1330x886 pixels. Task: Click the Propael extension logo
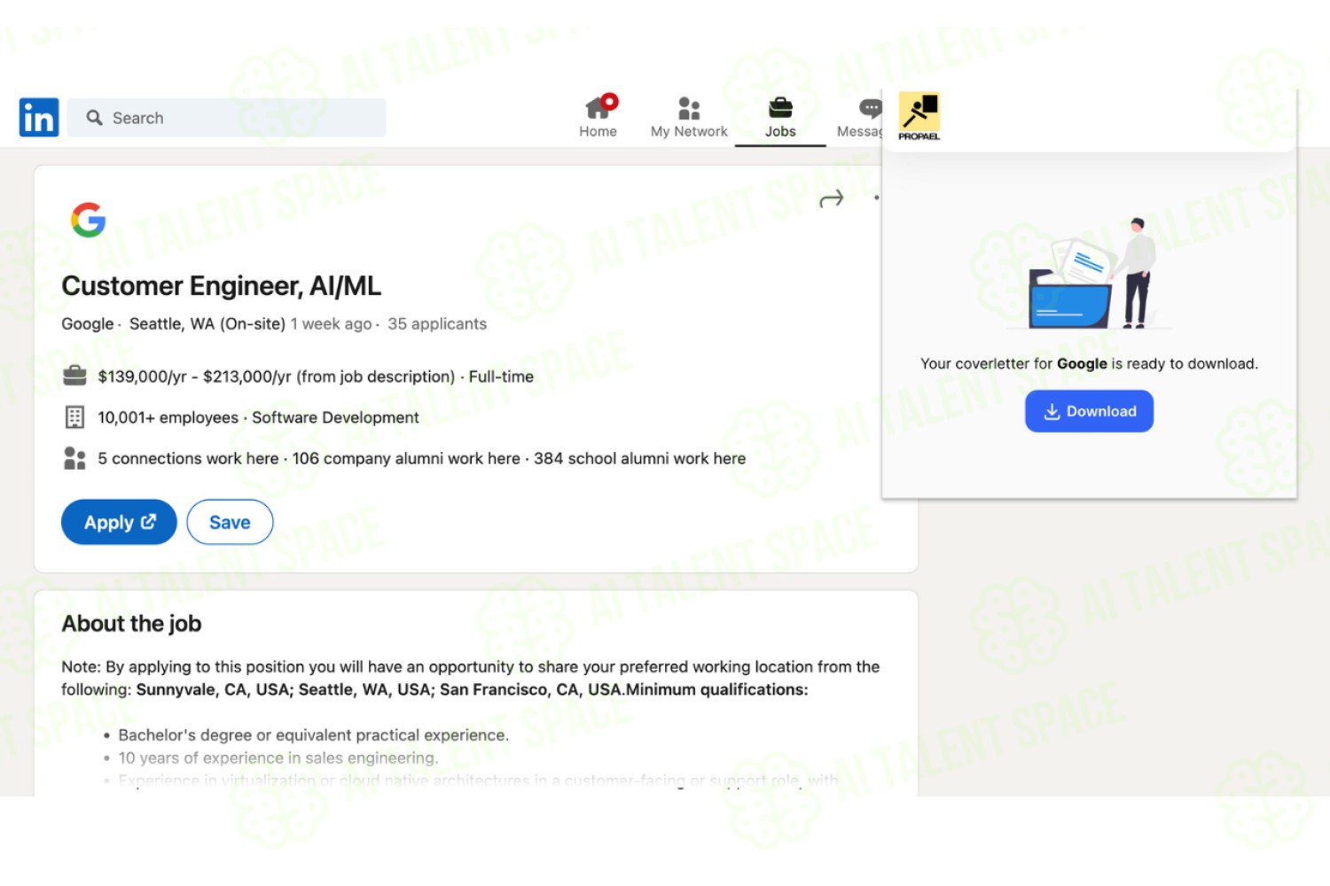(919, 116)
